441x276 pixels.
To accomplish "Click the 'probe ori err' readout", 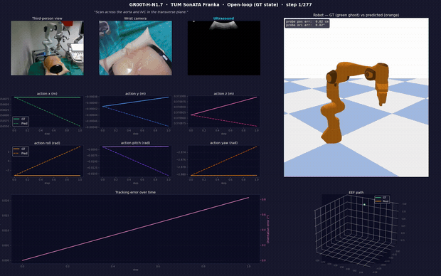I will coord(305,25).
